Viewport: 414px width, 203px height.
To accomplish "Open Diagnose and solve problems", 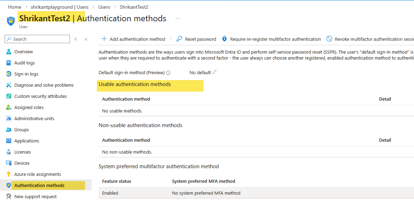I will [x=44, y=85].
